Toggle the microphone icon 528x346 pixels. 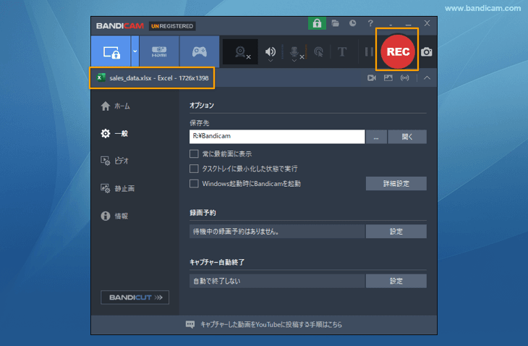(294, 51)
